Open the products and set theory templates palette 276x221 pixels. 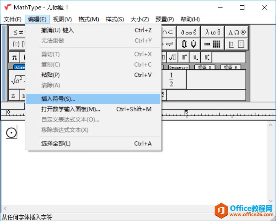point(189,44)
